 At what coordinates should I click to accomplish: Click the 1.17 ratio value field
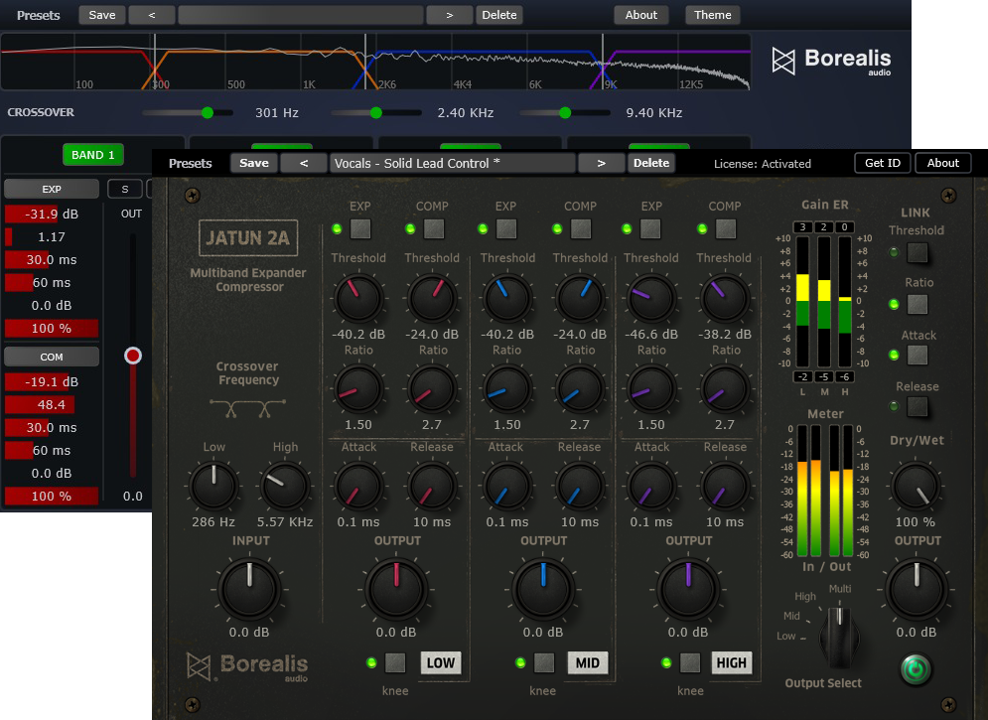point(52,236)
